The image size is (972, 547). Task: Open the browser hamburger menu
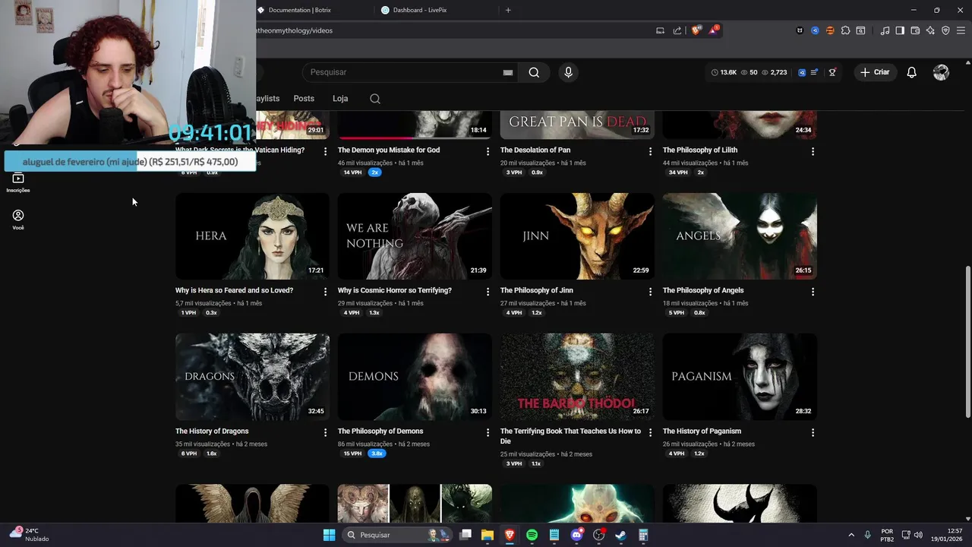(x=961, y=30)
